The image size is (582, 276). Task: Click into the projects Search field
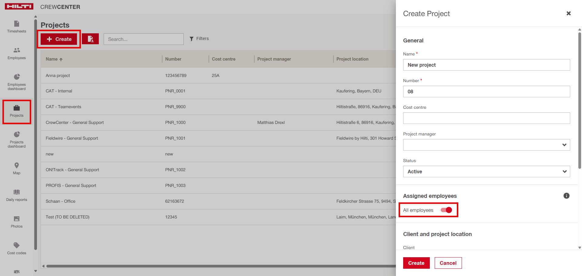click(144, 39)
